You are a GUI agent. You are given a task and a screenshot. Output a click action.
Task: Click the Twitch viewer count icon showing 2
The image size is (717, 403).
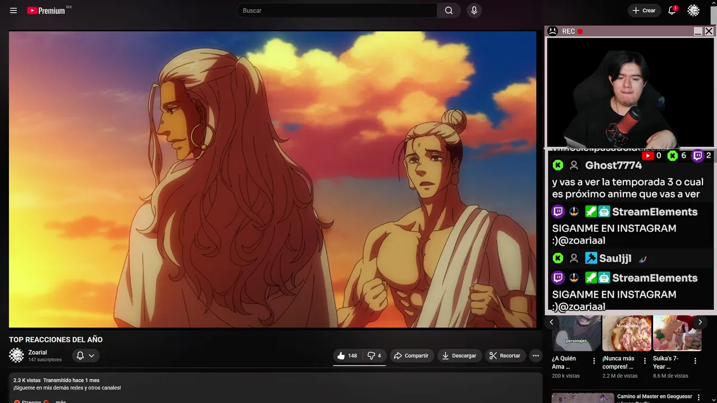coord(697,156)
